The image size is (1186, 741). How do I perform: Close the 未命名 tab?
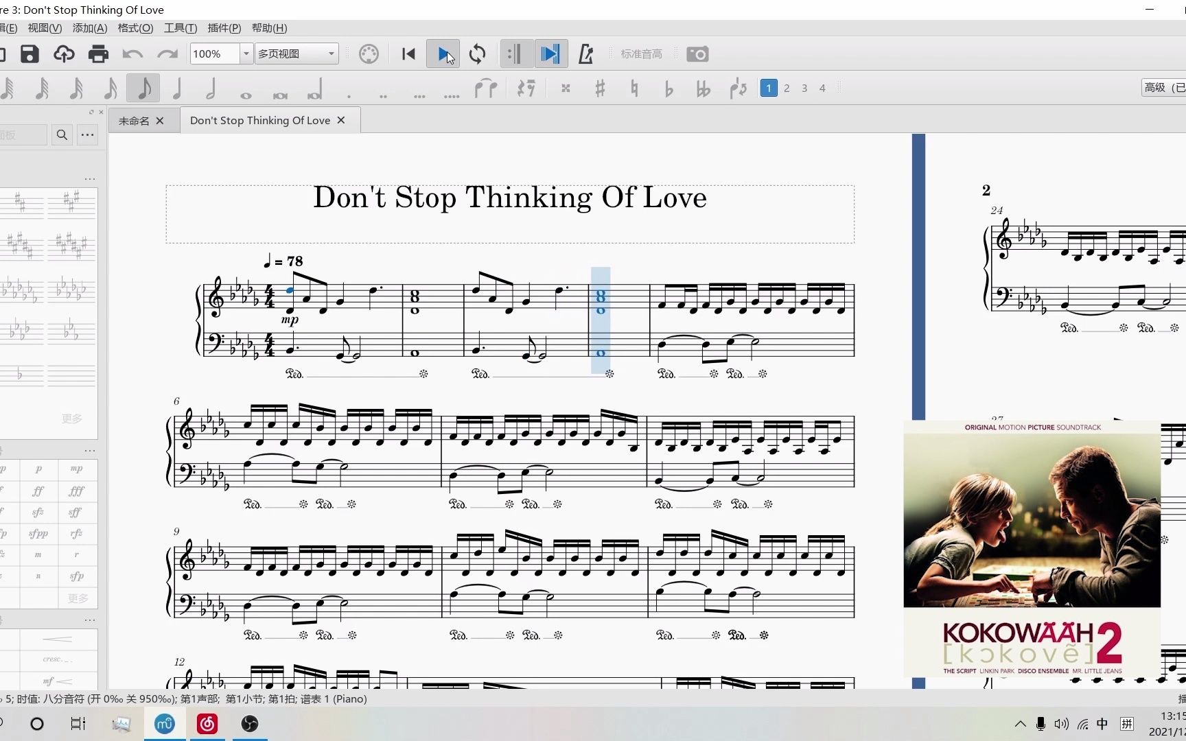point(160,121)
